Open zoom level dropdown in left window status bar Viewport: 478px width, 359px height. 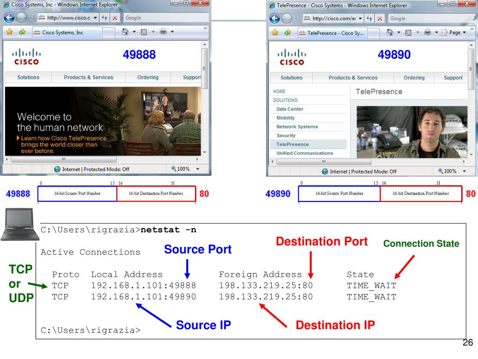point(197,169)
